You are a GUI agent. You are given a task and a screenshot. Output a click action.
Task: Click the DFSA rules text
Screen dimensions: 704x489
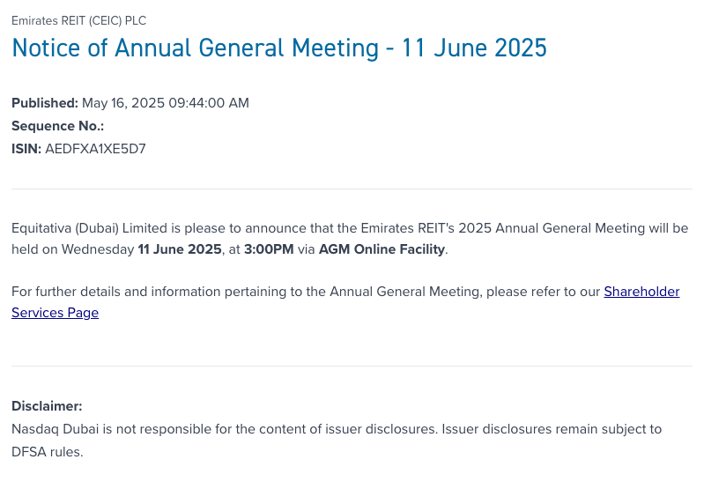[x=46, y=452]
